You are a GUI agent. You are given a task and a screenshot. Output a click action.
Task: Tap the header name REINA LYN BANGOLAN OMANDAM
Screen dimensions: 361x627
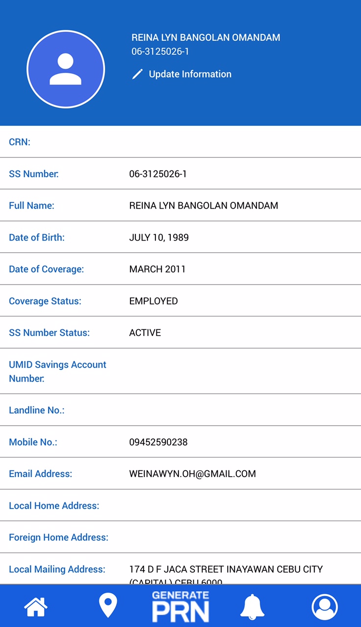coord(206,38)
